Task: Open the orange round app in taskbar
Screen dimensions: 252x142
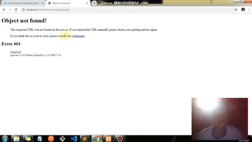Action: coord(51,138)
